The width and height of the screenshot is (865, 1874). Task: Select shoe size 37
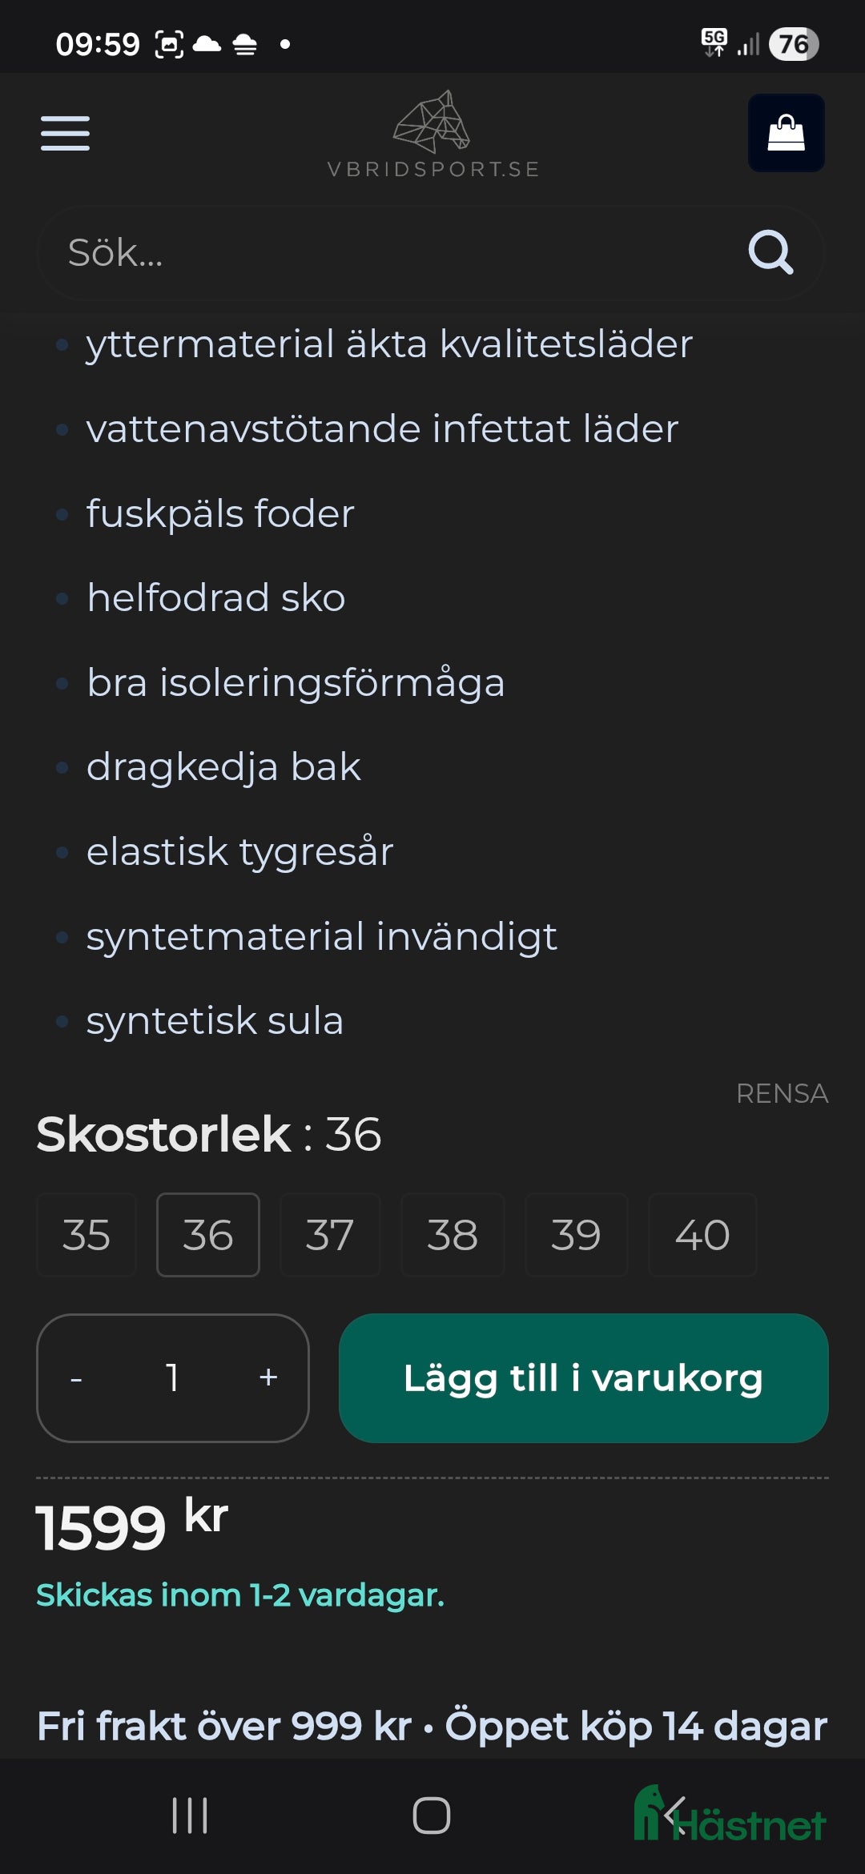tap(330, 1234)
